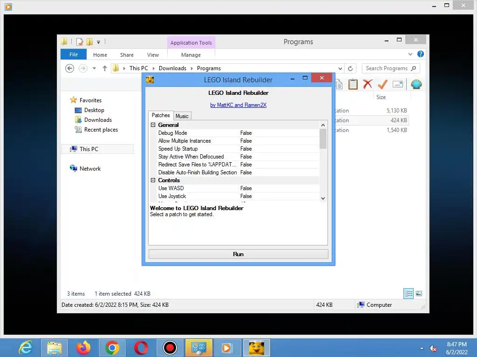The image size is (477, 357).
Task: Open the address bar history dropdown
Action: point(340,68)
